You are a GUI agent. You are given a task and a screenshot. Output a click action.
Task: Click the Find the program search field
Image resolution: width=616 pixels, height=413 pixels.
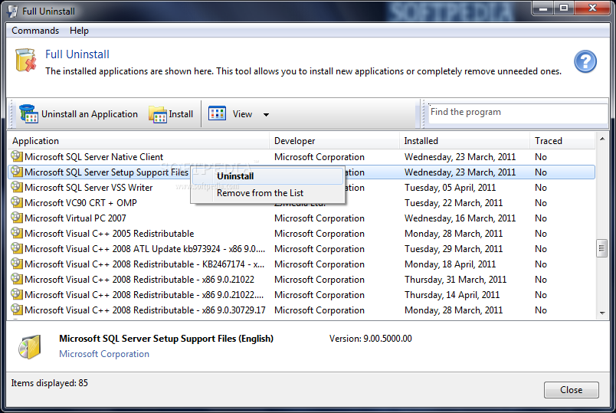click(518, 113)
